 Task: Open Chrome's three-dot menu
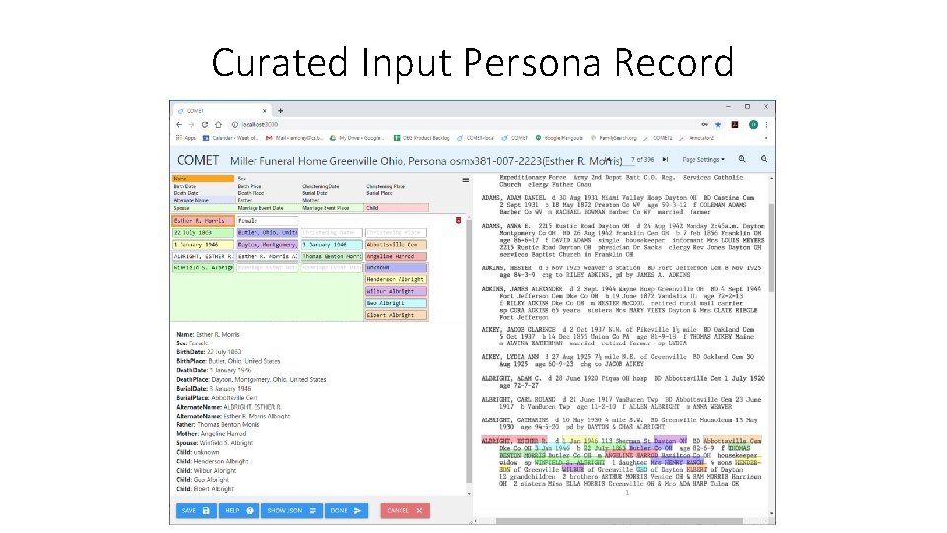click(766, 125)
